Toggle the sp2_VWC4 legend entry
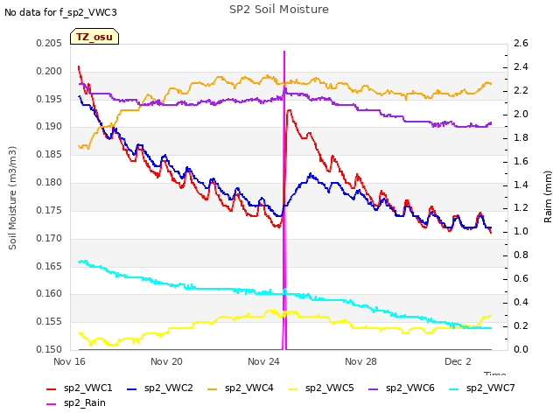The image size is (560, 420). [241, 388]
